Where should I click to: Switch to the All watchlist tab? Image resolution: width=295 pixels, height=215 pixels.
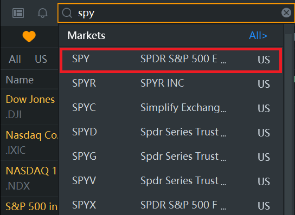pyautogui.click(x=15, y=59)
